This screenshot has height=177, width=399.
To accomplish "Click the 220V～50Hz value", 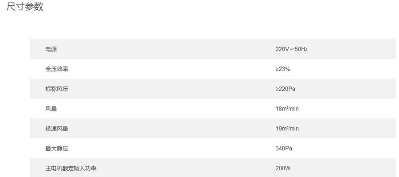I will (x=291, y=49).
